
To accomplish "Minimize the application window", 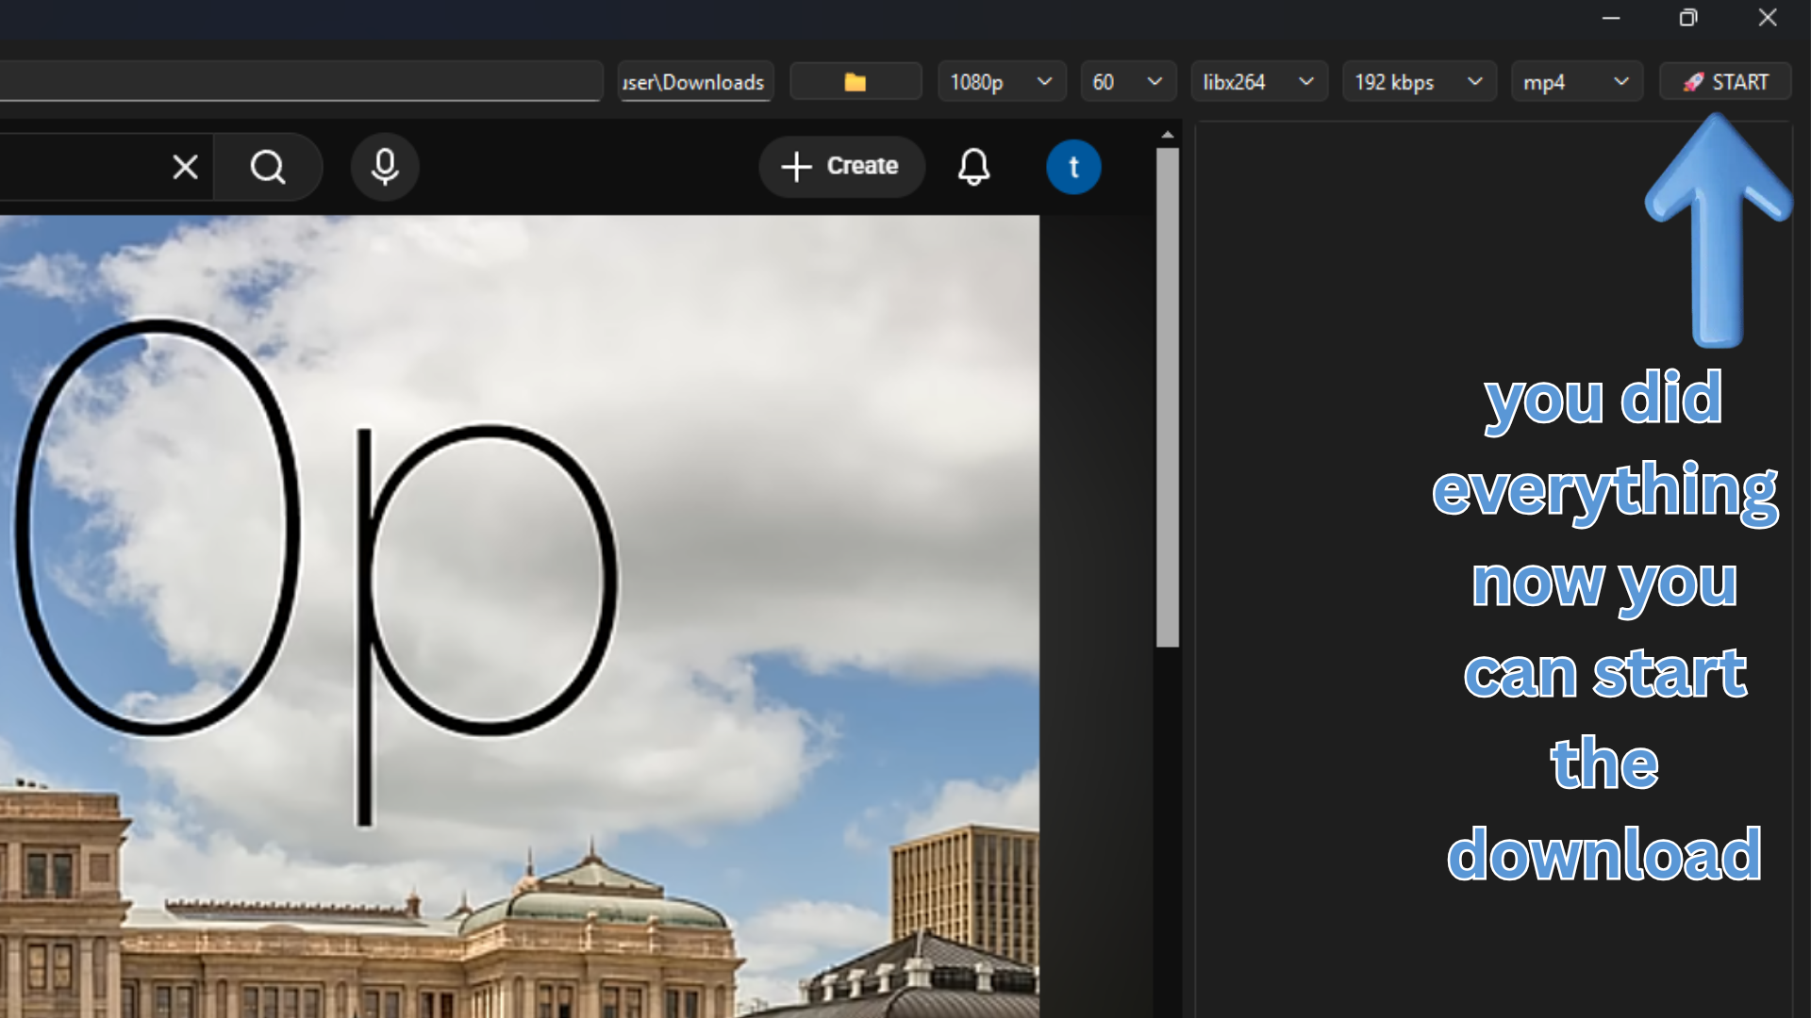I will coord(1611,18).
